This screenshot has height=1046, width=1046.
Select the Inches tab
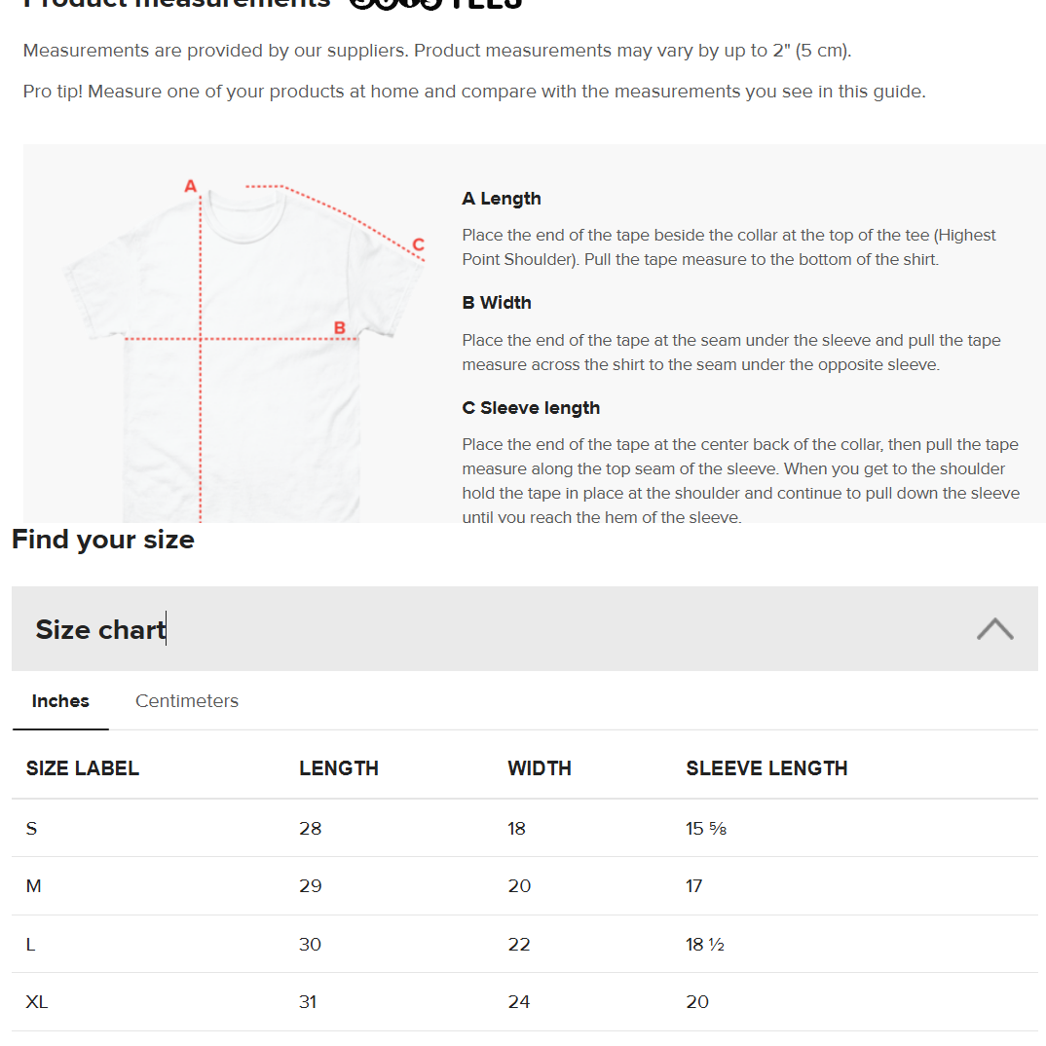tap(60, 701)
